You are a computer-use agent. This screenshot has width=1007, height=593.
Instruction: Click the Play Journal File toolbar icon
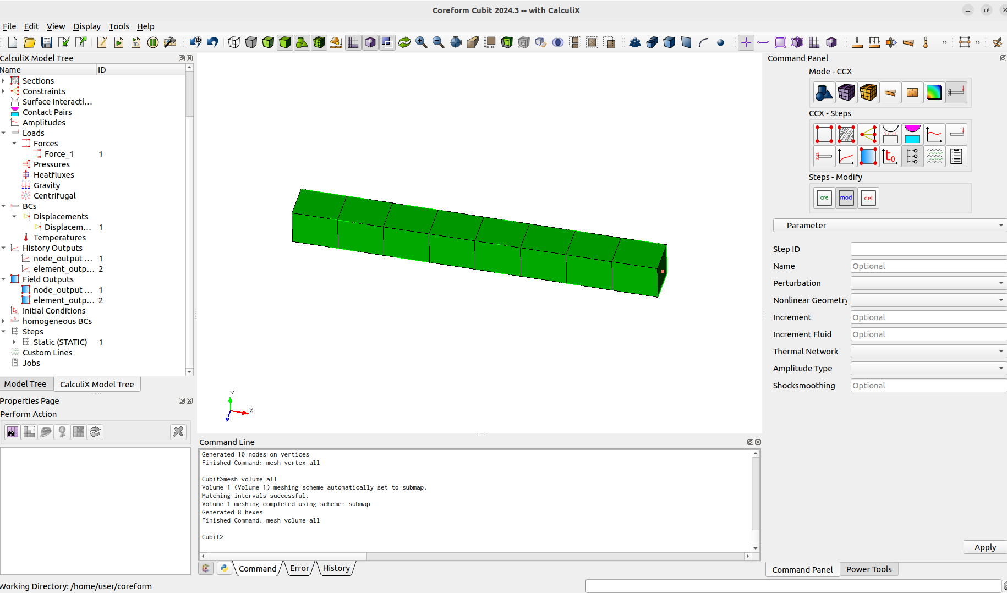(119, 42)
